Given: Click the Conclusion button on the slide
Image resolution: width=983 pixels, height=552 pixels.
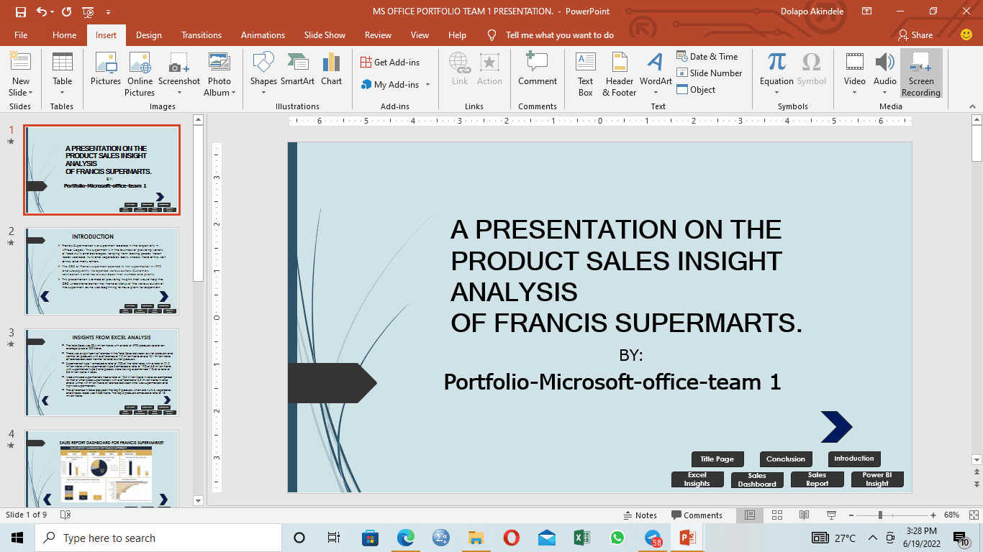Looking at the screenshot, I should [x=785, y=459].
